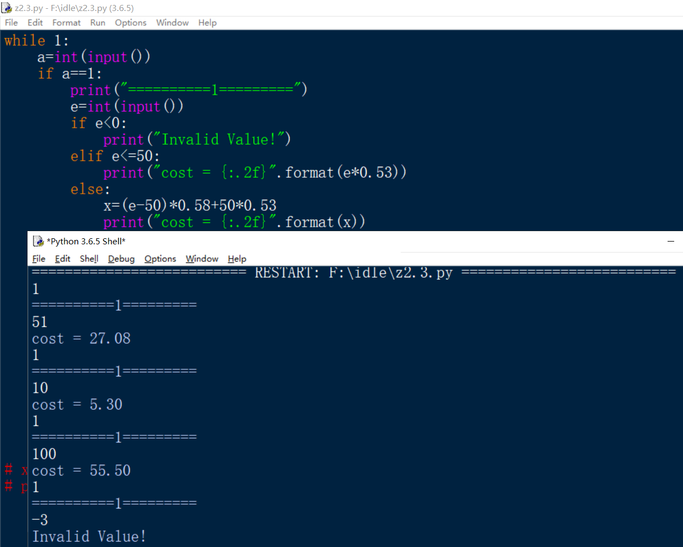Open the Shell menu in Python Shell

coord(89,259)
